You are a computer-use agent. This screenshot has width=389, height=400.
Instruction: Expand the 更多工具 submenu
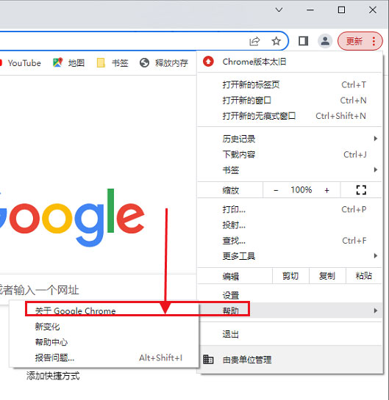(290, 256)
